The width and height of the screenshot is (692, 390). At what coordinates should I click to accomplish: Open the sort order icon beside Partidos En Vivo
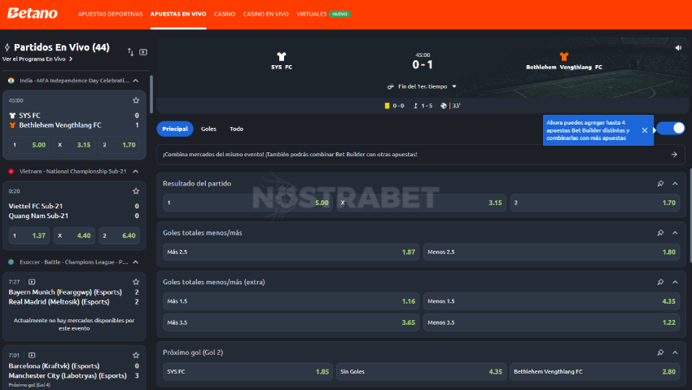[130, 52]
